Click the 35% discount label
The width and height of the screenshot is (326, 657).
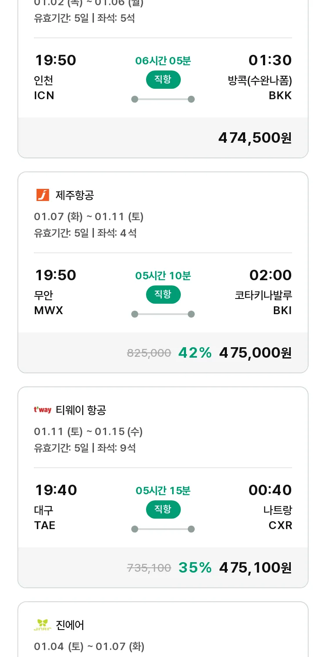tap(195, 568)
